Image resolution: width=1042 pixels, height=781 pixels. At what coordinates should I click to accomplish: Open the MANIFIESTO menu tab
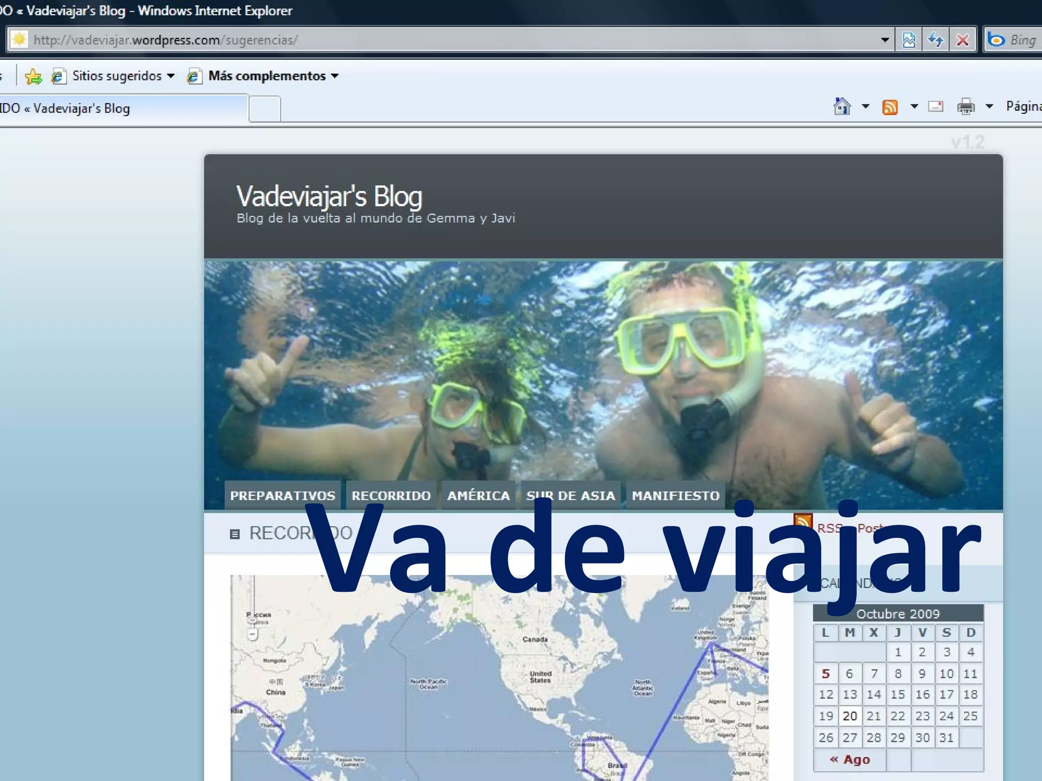click(x=675, y=495)
